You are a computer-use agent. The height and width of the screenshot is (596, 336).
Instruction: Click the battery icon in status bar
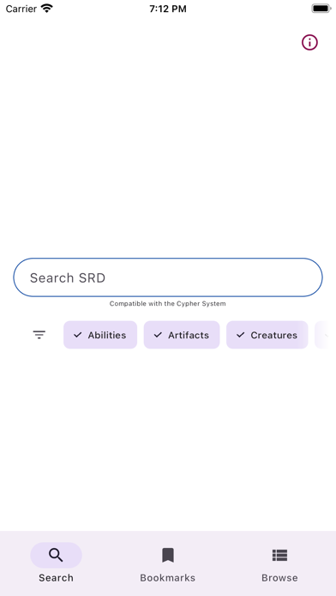point(321,9)
